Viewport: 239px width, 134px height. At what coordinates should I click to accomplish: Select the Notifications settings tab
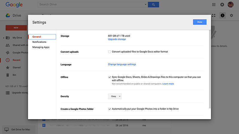point(39,42)
